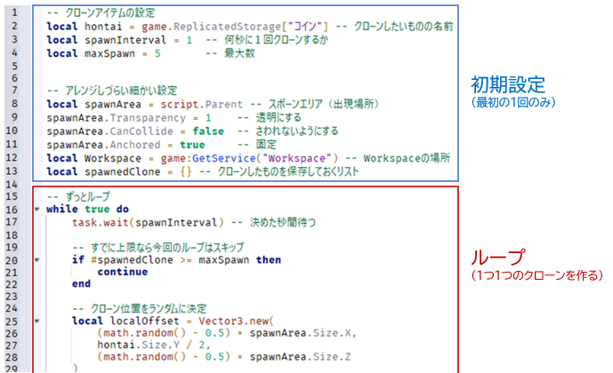Click the comment クローン位置をランダムに決定 on line 24
This screenshot has height=373, width=613.
(x=149, y=309)
